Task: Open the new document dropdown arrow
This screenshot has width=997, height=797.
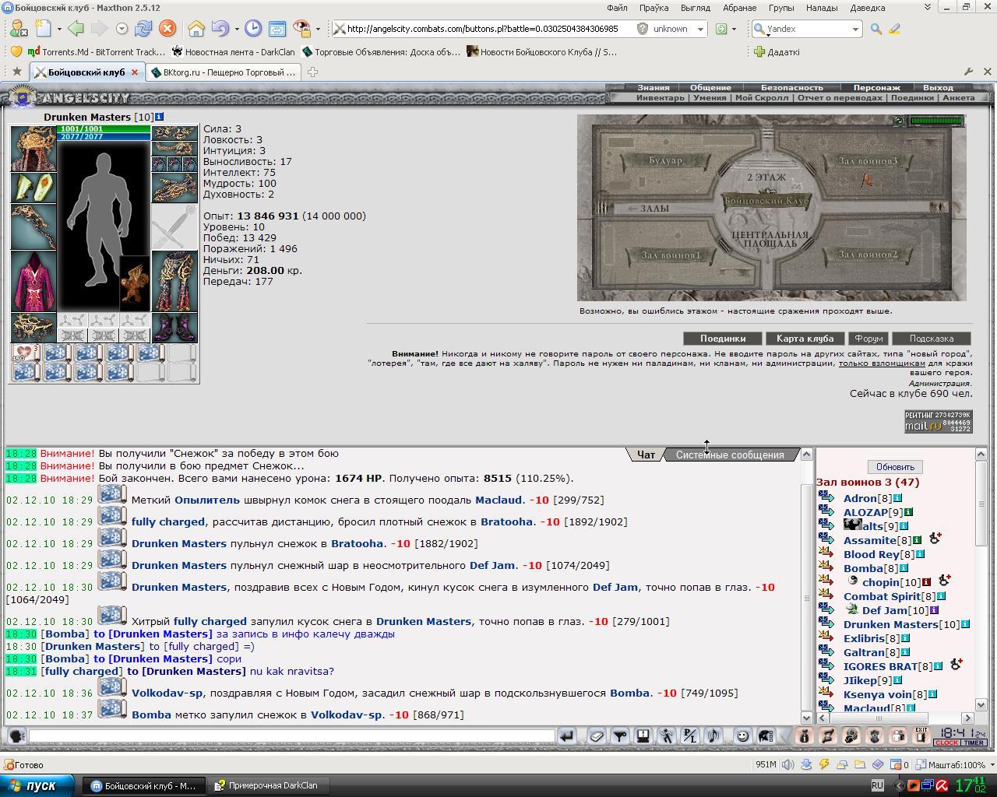Action: click(x=59, y=29)
